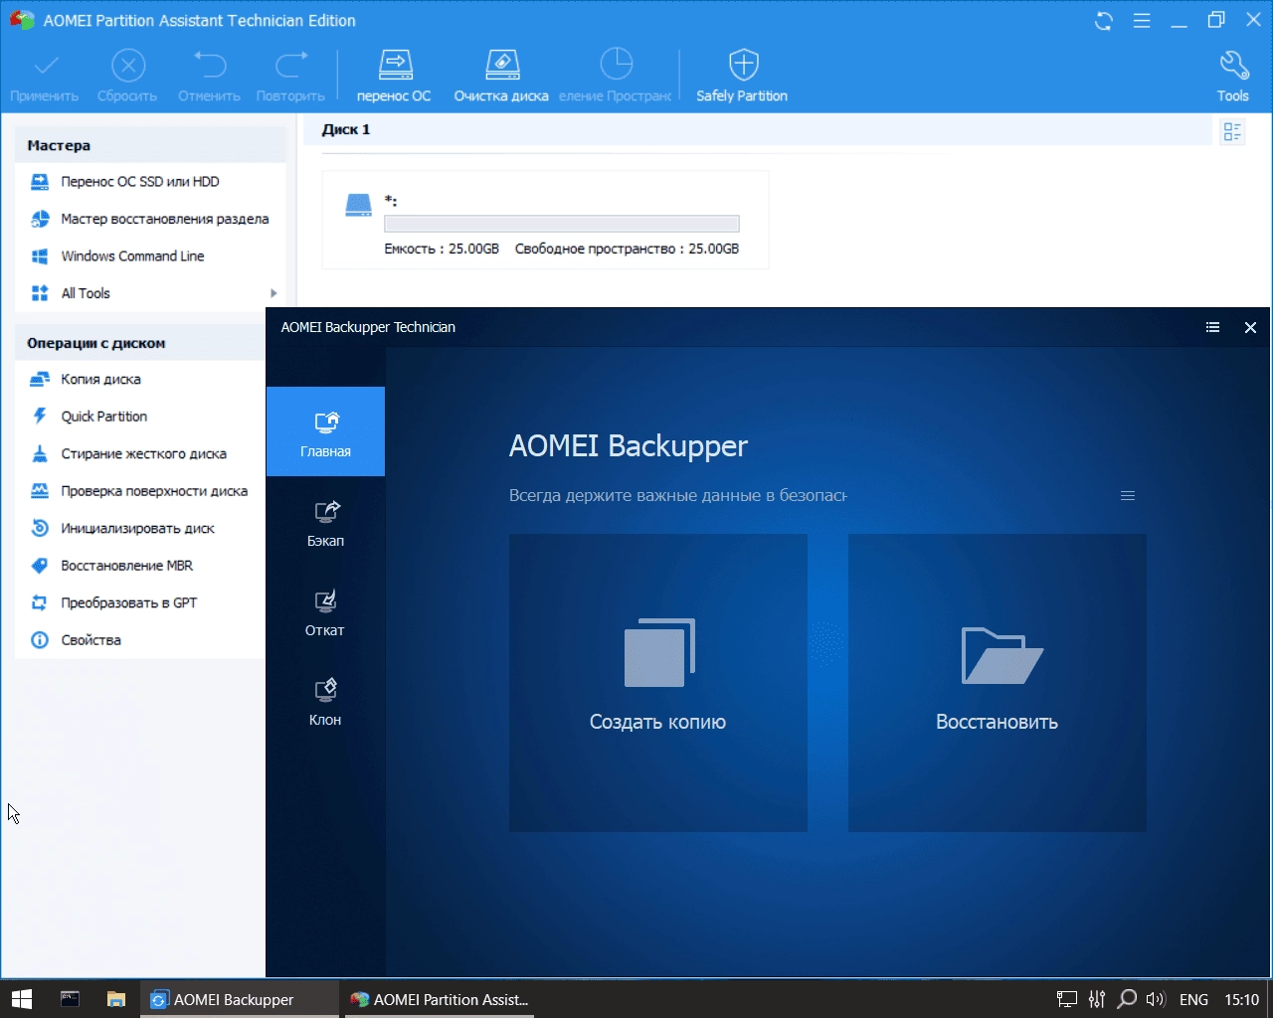Click the taskbar clock showing 15:10
Viewport: 1273px width, 1018px height.
point(1241,999)
